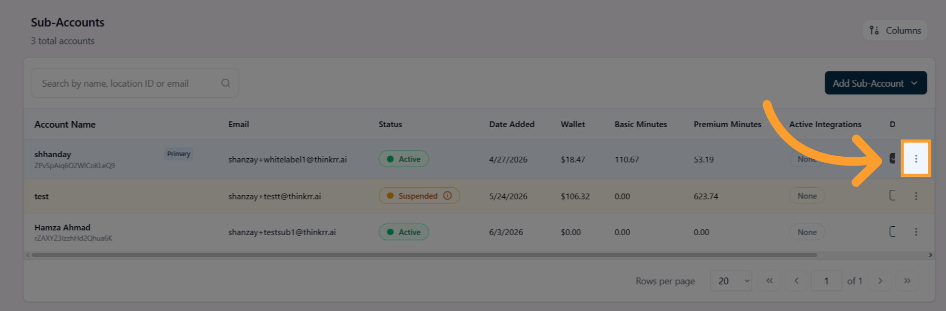Toggle the checked box in shhanday row
Viewport: 946px width, 311px height.
(x=892, y=159)
